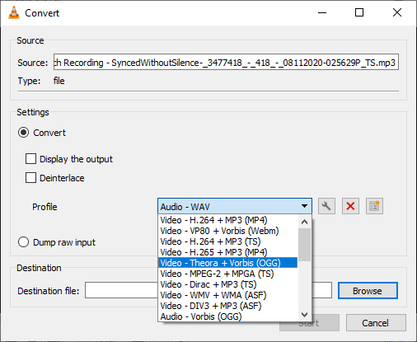The width and height of the screenshot is (417, 342).
Task: Click the Cancel button
Action: coord(376,323)
